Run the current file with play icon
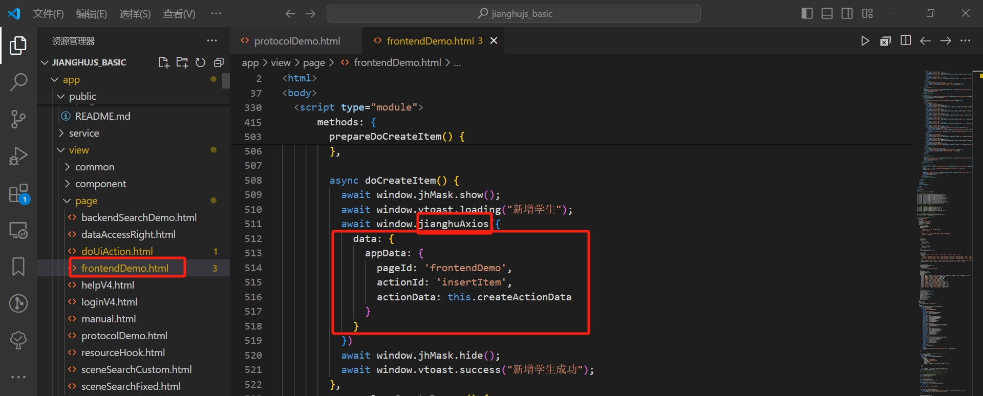983x396 pixels. tap(865, 41)
